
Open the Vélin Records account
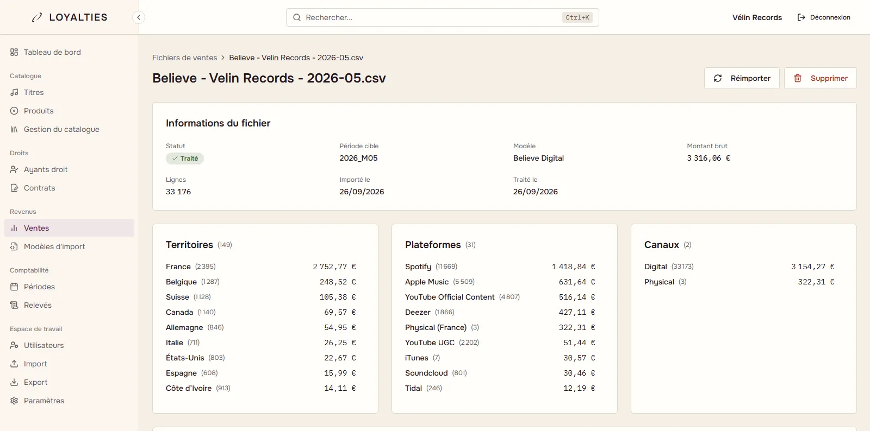[757, 17]
